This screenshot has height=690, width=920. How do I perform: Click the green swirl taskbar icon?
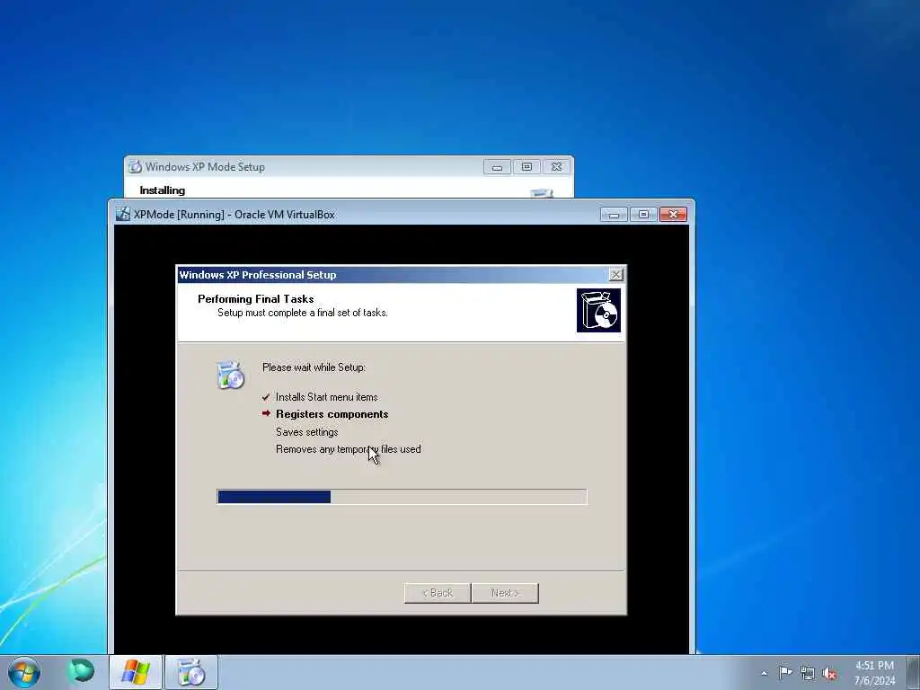coord(80,670)
